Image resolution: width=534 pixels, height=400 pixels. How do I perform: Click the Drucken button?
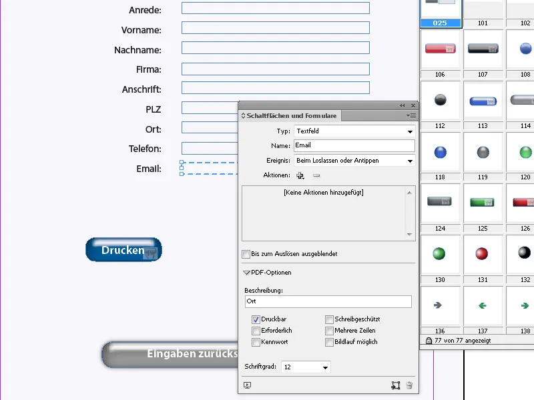(123, 249)
